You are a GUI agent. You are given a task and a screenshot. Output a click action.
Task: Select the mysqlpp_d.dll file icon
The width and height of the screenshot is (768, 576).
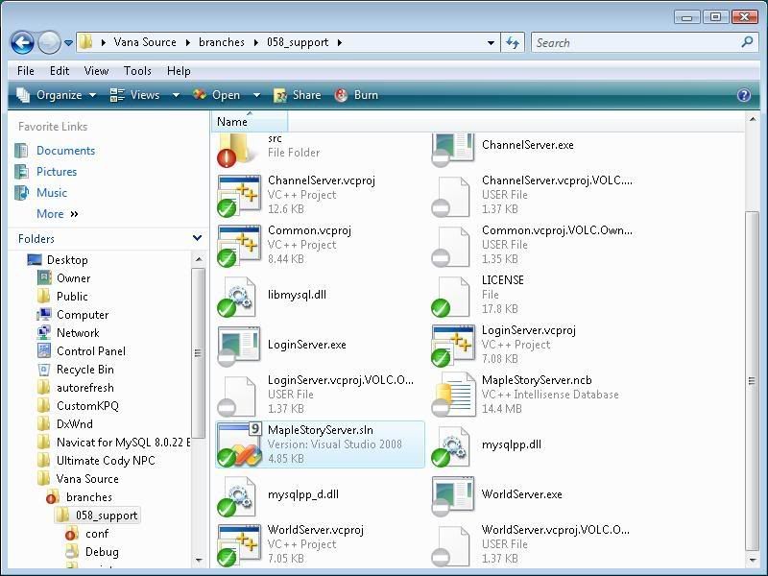[x=237, y=495]
